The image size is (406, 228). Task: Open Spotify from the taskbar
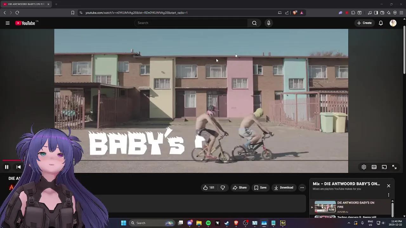click(208, 223)
